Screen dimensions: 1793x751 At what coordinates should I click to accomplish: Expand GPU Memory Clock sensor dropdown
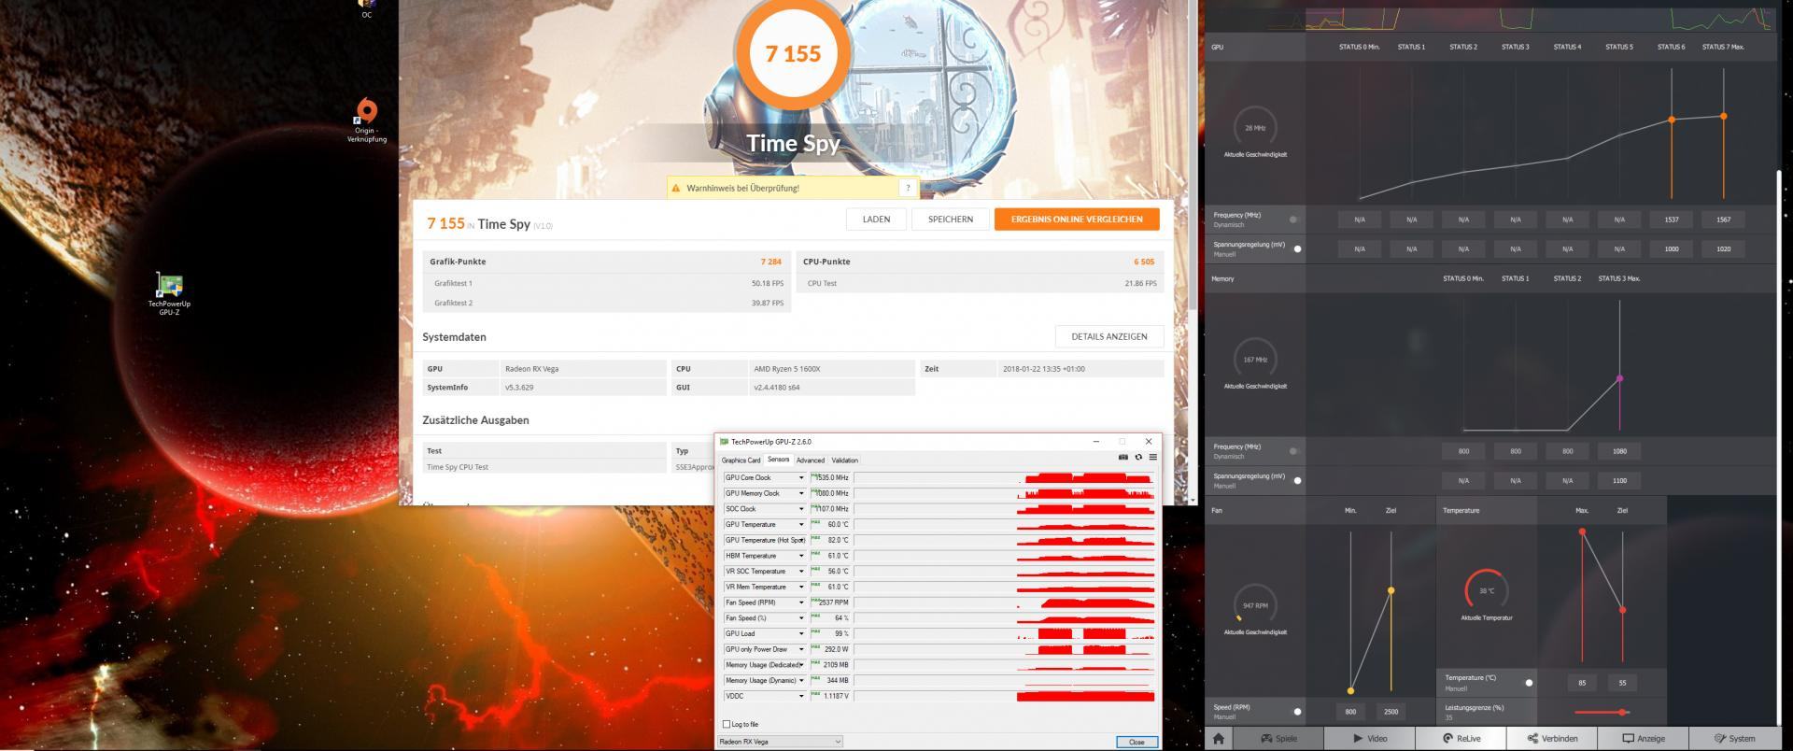[x=800, y=493]
